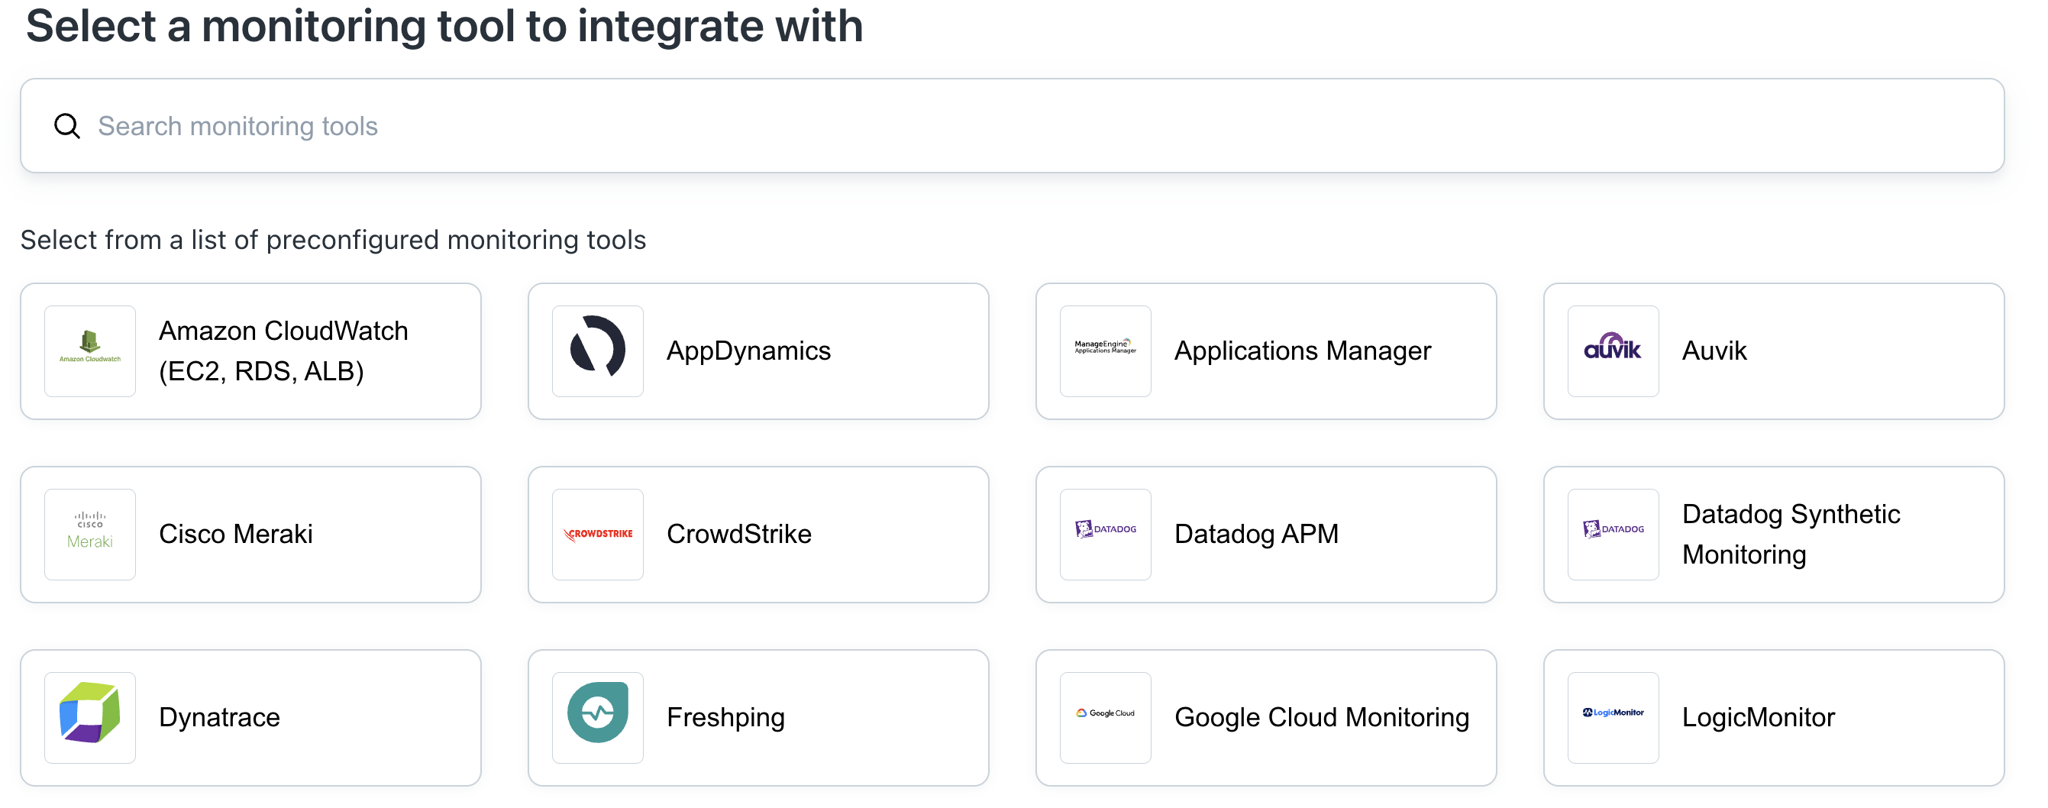This screenshot has width=2048, height=808.
Task: Click the Datadog APM logo icon
Action: coord(1105,534)
